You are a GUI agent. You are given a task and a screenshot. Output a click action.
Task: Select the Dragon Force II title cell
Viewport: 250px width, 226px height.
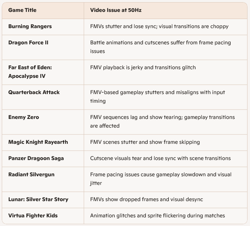tap(28, 43)
